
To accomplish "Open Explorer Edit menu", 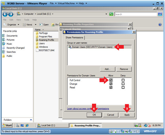I will [11, 20].
